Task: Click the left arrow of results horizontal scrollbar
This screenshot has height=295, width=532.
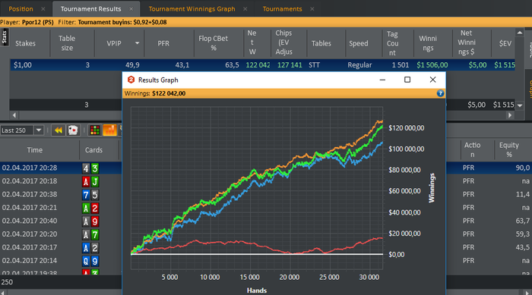Action: [x=14, y=115]
